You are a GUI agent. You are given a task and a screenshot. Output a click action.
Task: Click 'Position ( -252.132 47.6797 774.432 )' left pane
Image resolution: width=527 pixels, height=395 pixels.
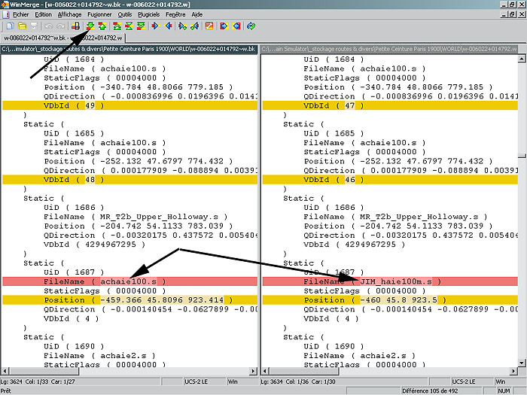138,161
